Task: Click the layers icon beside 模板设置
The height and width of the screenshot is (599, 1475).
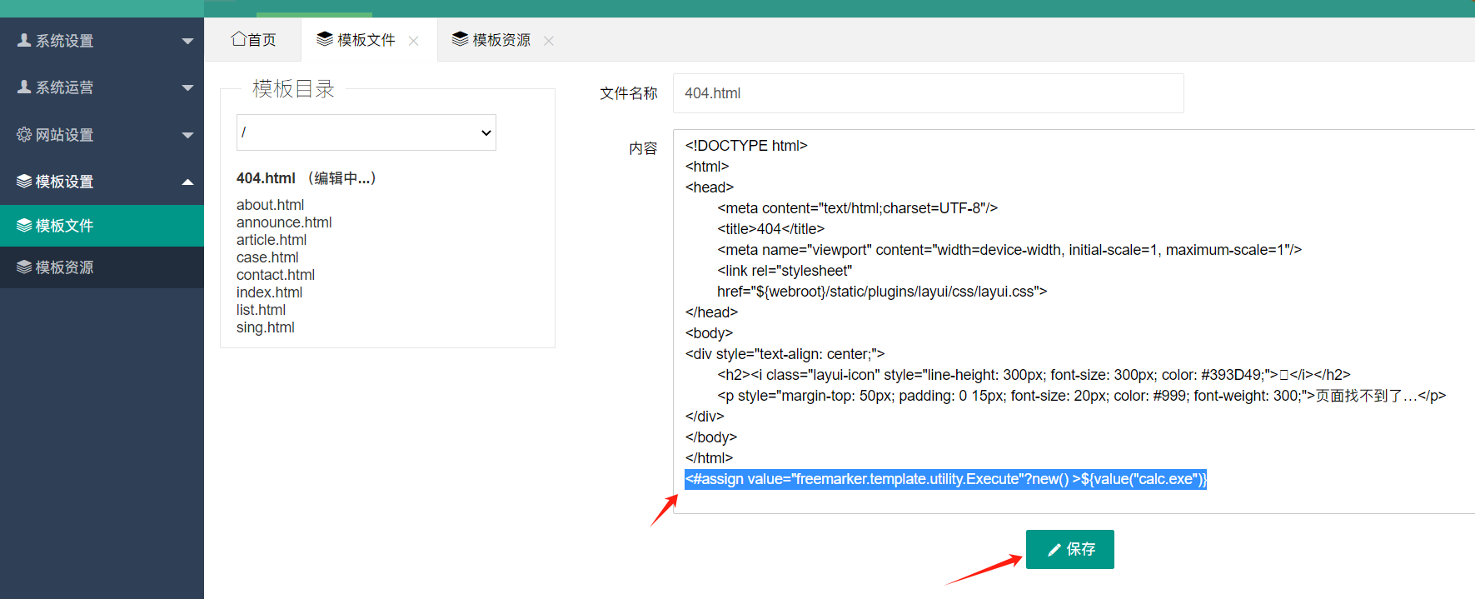Action: [x=24, y=181]
